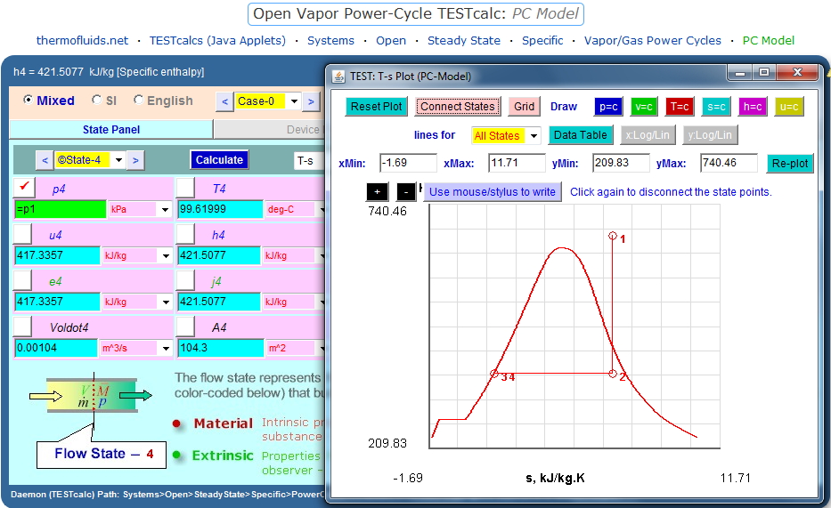Check the h4 checkbox

pos(185,233)
